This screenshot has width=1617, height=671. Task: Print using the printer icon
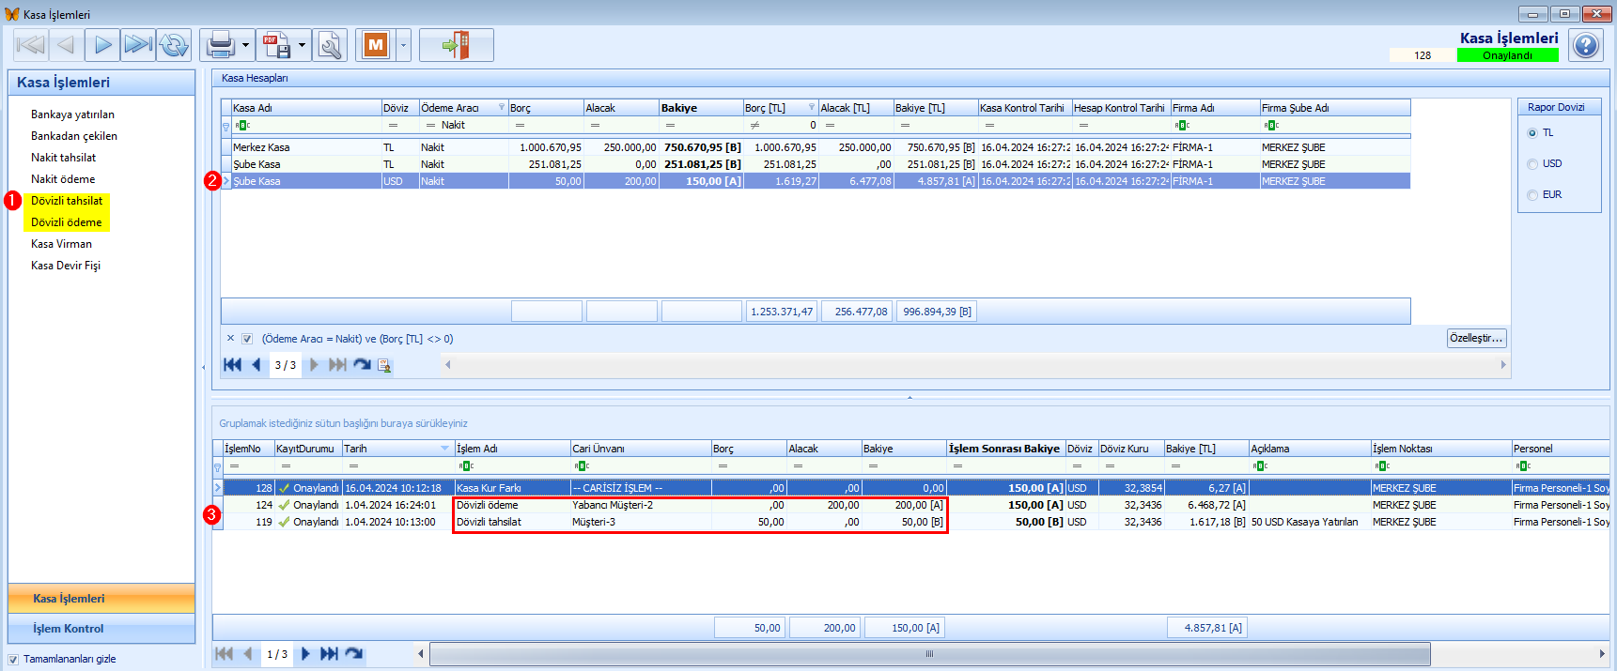(221, 44)
